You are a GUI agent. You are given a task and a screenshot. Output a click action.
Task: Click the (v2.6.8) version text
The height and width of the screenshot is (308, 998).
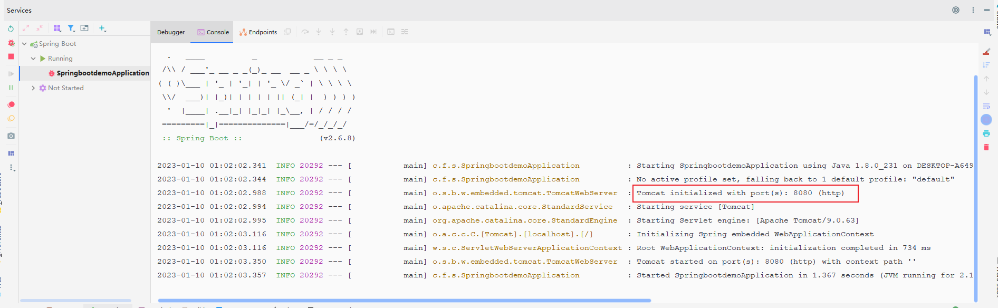(x=338, y=138)
